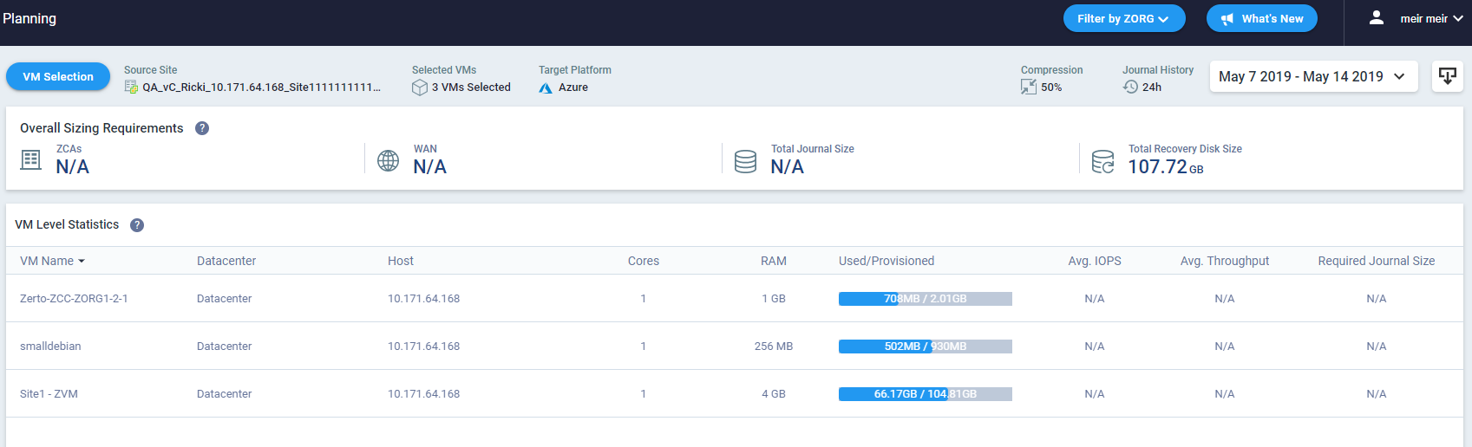Open the What's New announcements
This screenshot has width=1472, height=447.
tap(1262, 18)
